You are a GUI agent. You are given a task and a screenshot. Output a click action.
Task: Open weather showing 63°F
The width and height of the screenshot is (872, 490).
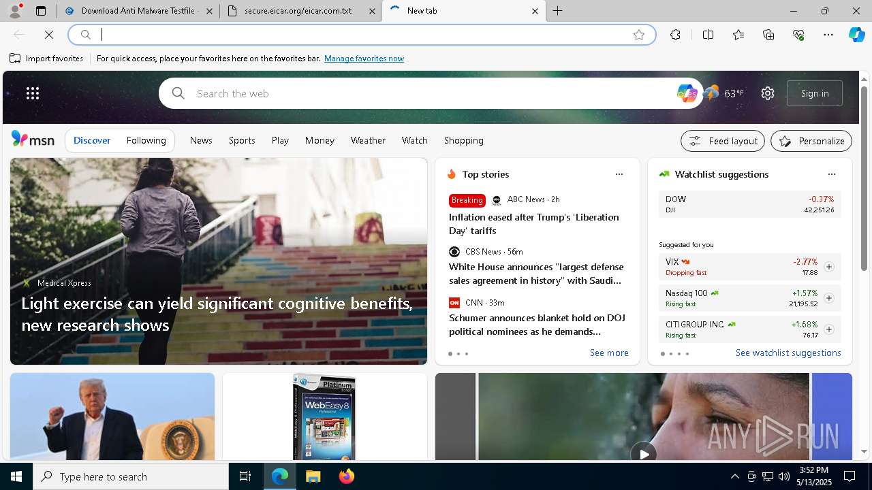pos(723,93)
